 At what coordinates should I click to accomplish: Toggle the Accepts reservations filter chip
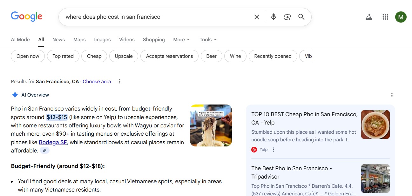pos(169,56)
